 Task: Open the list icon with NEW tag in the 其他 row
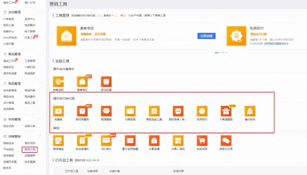coord(82,140)
